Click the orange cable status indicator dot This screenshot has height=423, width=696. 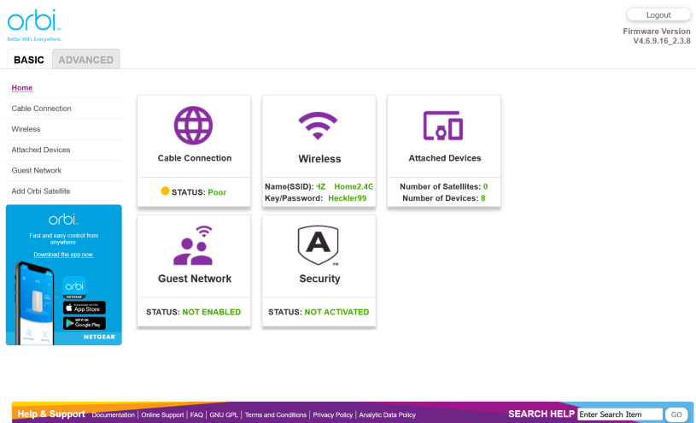click(x=165, y=191)
